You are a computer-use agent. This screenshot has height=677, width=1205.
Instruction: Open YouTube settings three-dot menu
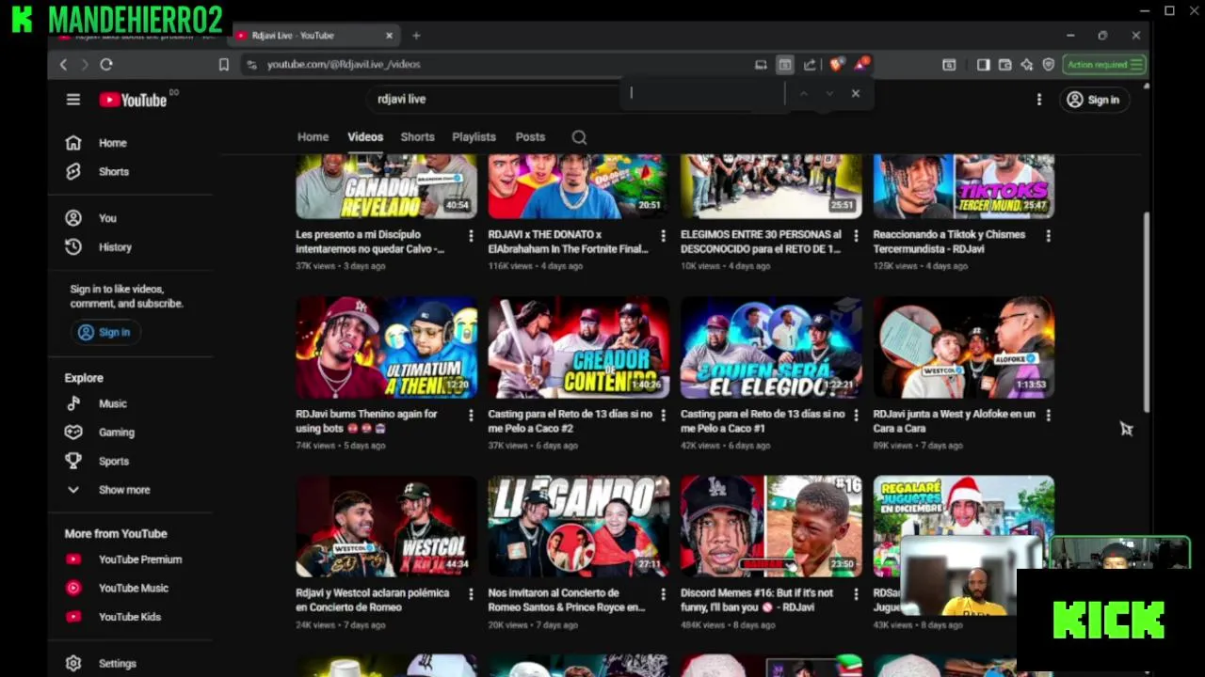click(1039, 100)
